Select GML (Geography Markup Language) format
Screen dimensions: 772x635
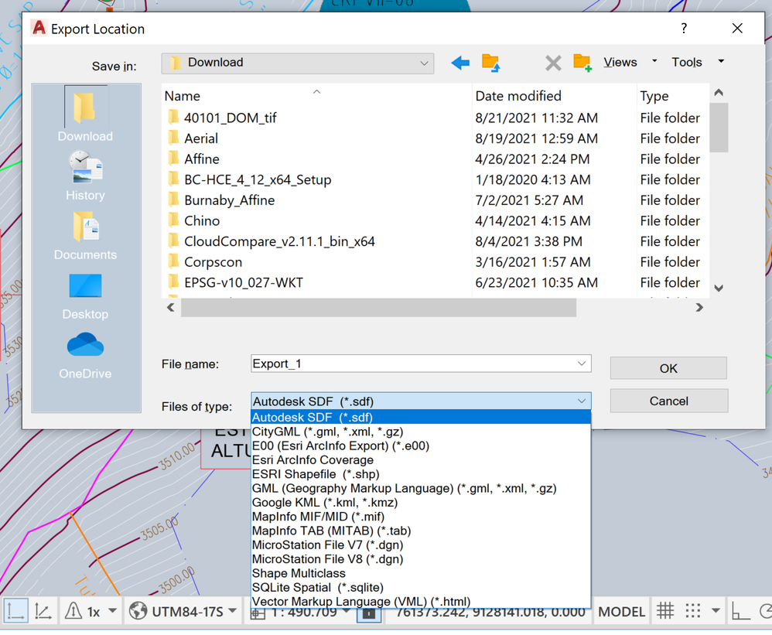421,488
